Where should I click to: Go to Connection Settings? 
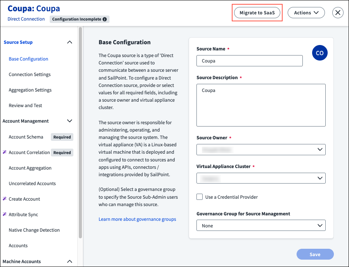30,75
